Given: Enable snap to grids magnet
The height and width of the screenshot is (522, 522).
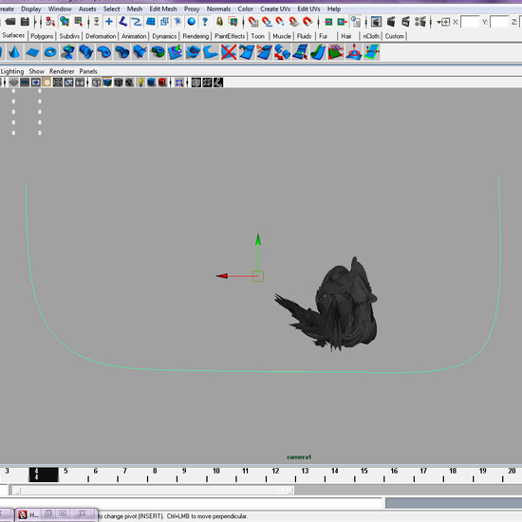Looking at the screenshot, I should (x=253, y=22).
